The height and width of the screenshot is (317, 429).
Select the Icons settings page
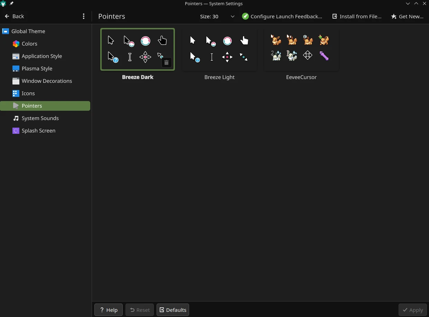(45, 93)
